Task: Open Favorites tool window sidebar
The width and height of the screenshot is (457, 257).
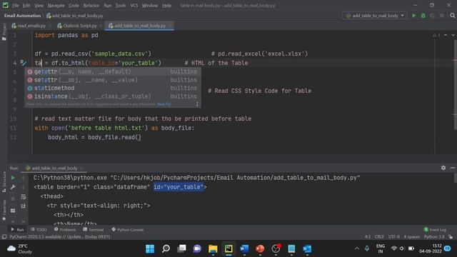Action: click(4, 211)
